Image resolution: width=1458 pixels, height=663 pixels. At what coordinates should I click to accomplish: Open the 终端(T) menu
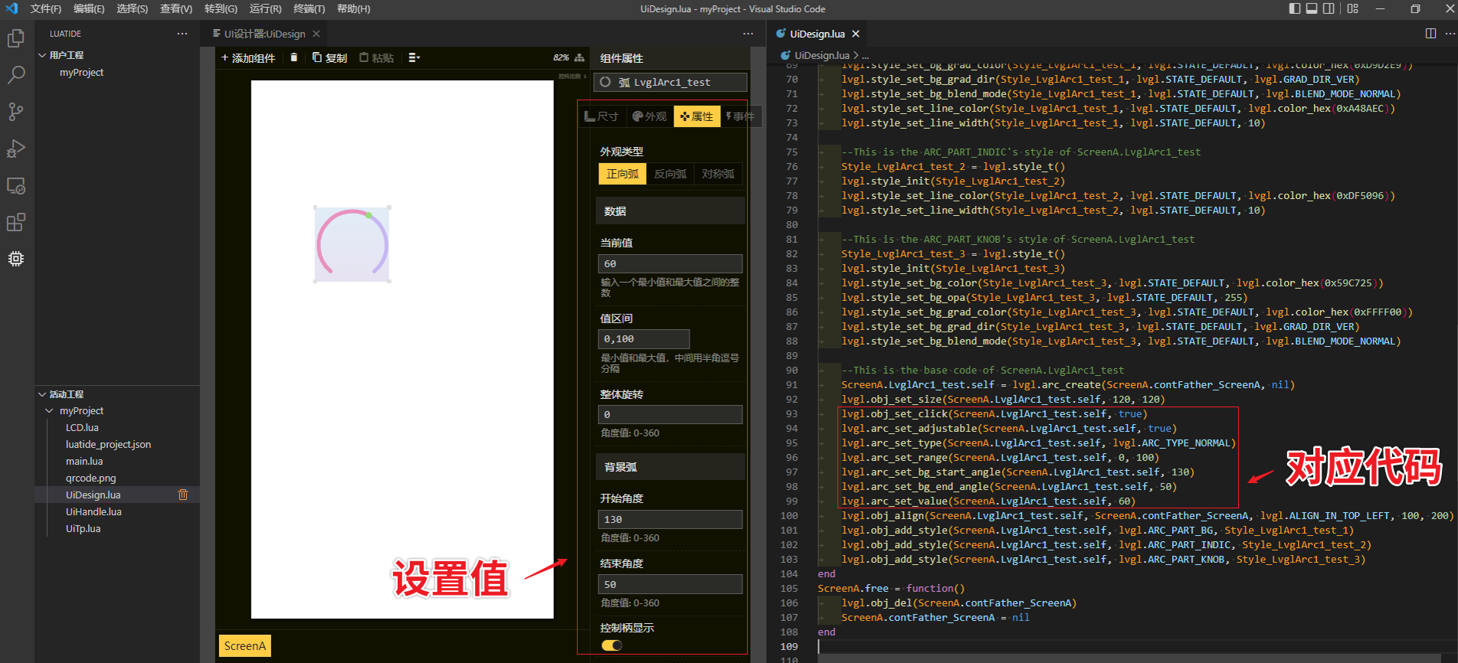point(309,9)
